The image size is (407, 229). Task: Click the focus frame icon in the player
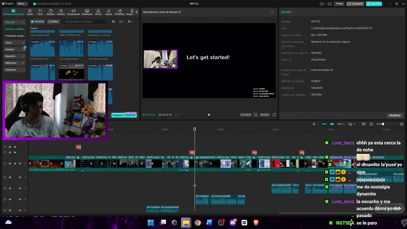[x=256, y=115]
